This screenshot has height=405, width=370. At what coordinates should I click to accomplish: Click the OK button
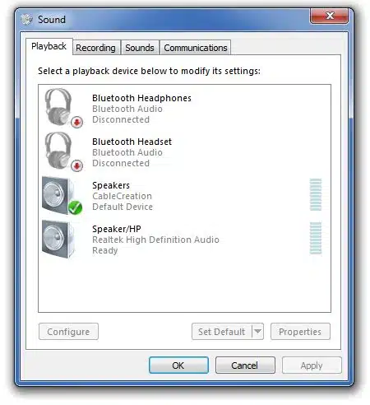click(178, 365)
